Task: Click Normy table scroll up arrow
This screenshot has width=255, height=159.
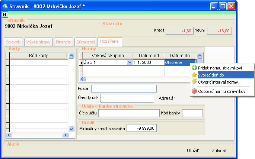Action: pyautogui.click(x=200, y=56)
